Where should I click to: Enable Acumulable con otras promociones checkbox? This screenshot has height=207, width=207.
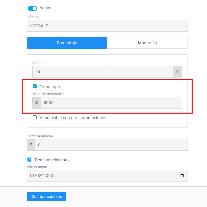click(x=35, y=117)
